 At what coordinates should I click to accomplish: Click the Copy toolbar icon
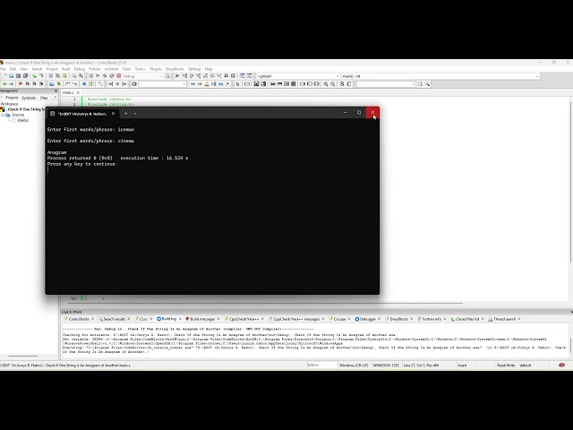tap(57, 75)
